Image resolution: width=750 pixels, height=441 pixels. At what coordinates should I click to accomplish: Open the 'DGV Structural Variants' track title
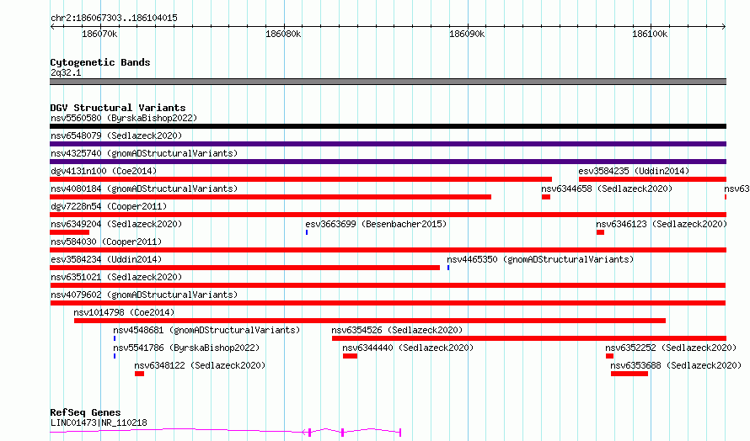click(118, 108)
